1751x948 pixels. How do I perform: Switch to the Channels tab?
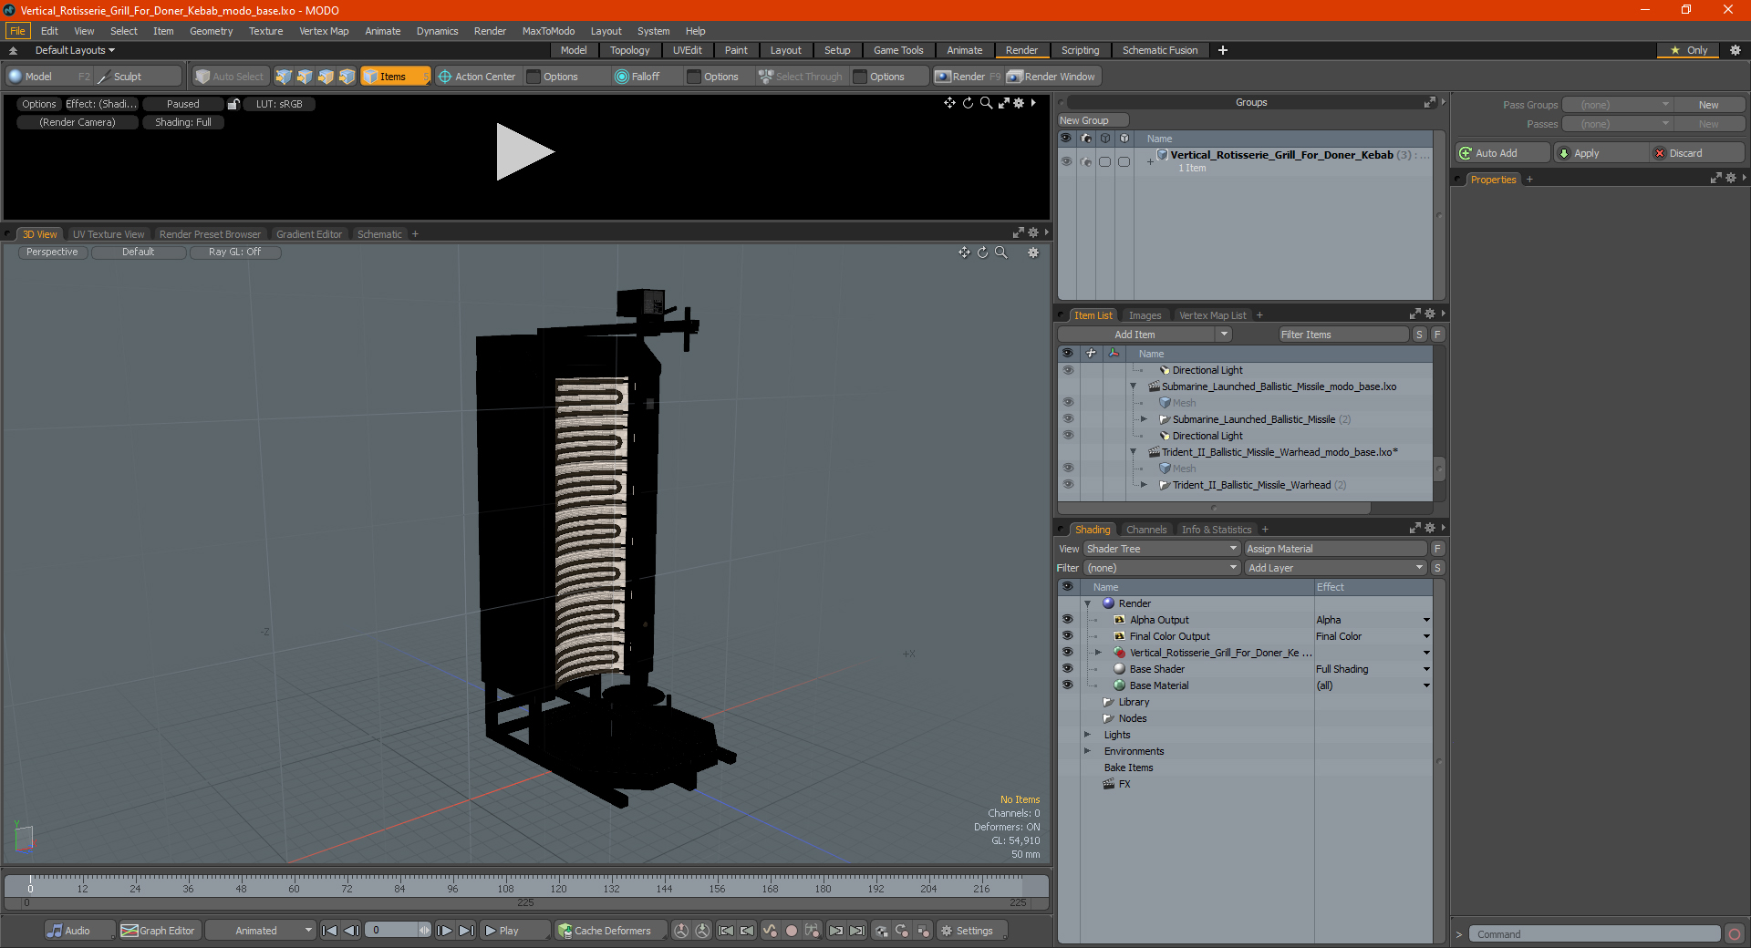coord(1145,530)
